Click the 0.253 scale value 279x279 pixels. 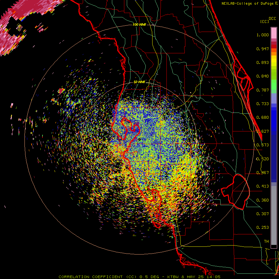pos(263,228)
